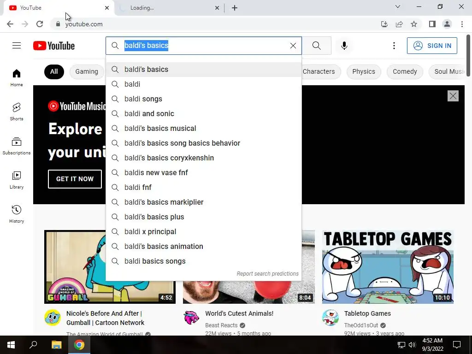Go to Home in the sidebar

[17, 77]
